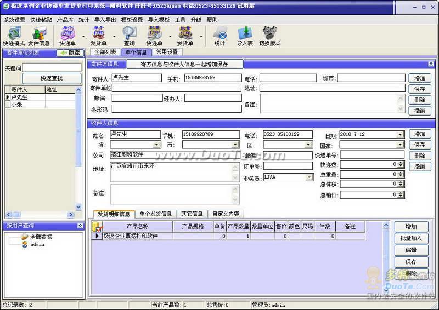
Task: Open the 省 province dropdown
Action: [157, 145]
